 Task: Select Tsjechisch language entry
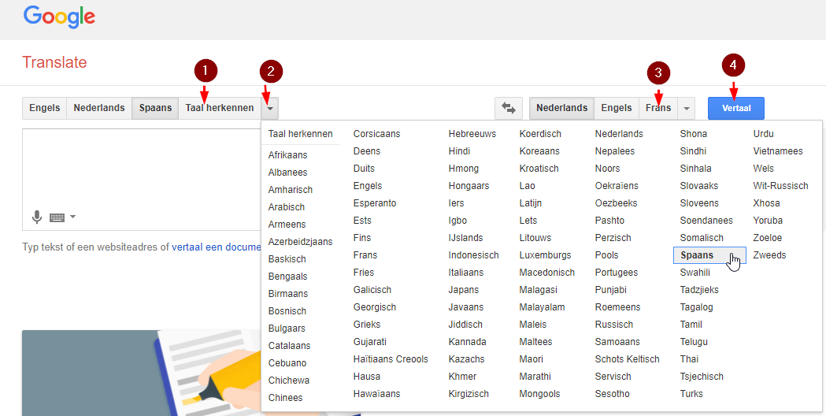(702, 377)
